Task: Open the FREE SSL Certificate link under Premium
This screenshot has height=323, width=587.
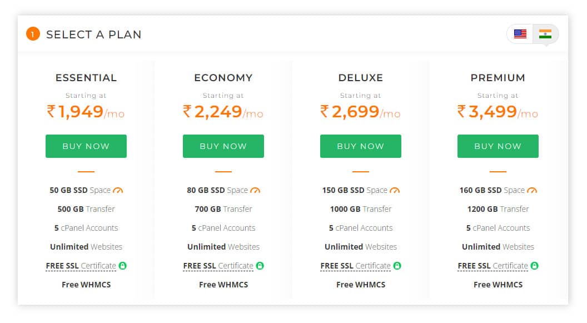Action: (493, 265)
